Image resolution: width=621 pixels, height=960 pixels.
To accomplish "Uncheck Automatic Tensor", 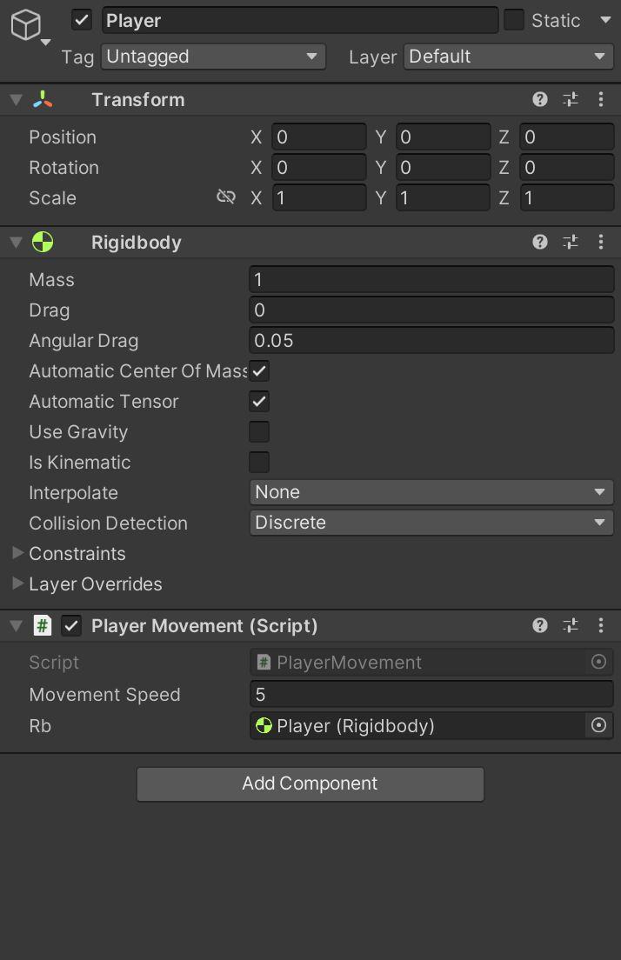I will pyautogui.click(x=259, y=402).
